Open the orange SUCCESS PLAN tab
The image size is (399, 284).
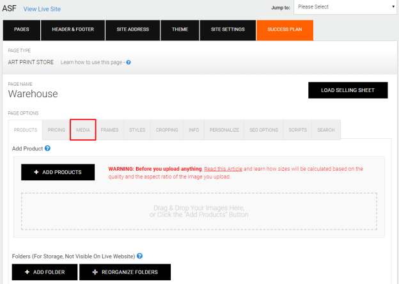coord(285,30)
